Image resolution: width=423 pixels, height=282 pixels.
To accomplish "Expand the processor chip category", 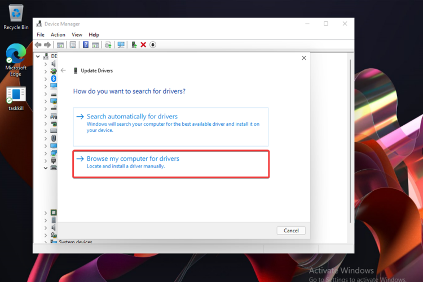I will 46,213.
